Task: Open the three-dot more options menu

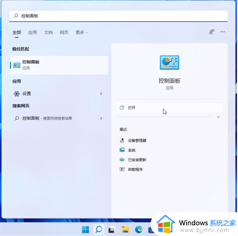Action: (222, 32)
